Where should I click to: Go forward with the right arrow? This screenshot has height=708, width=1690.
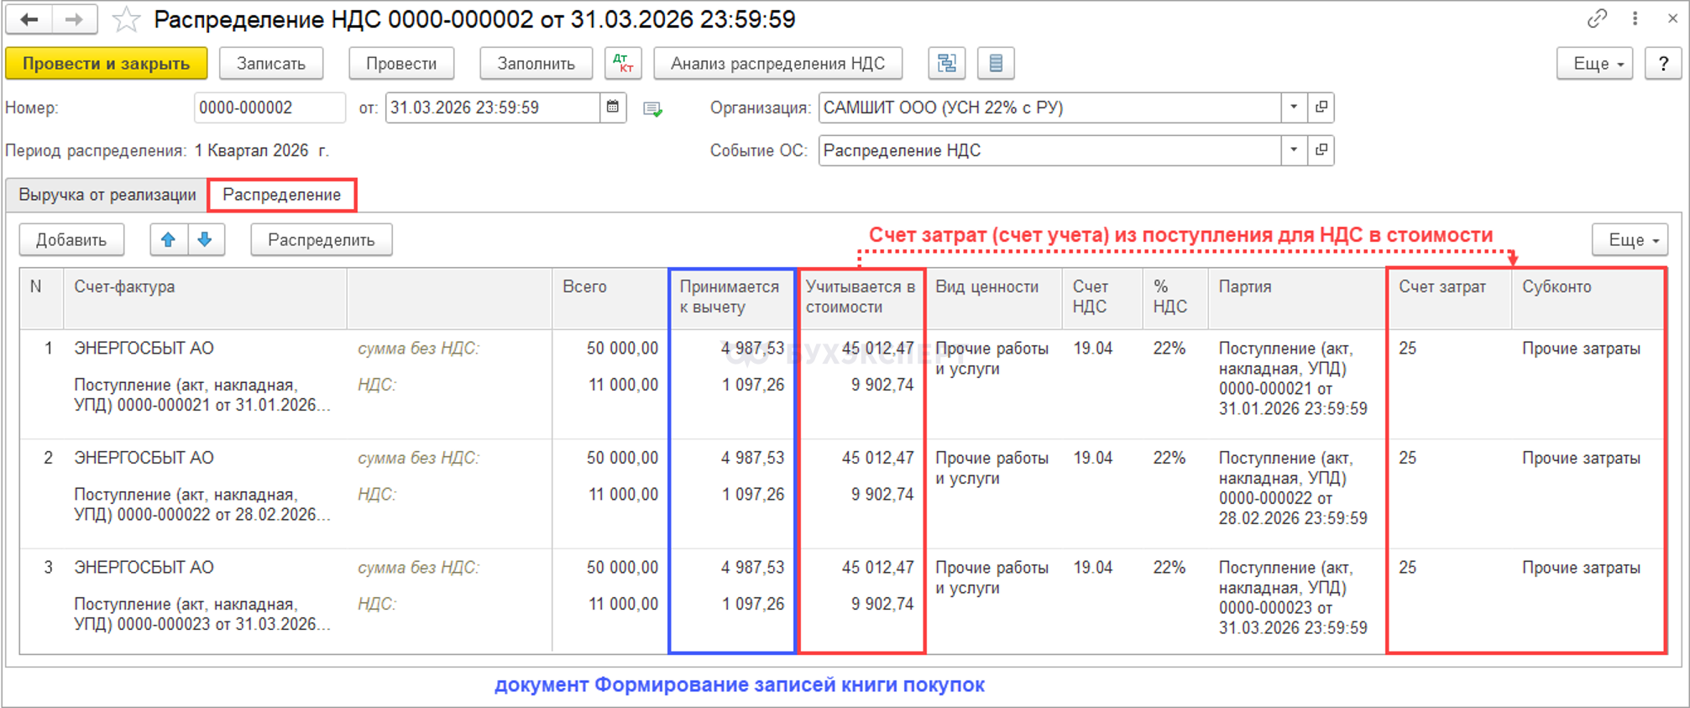75,19
